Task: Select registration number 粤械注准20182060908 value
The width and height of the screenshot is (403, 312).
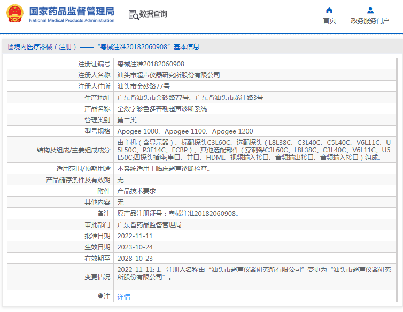Action: pos(151,64)
